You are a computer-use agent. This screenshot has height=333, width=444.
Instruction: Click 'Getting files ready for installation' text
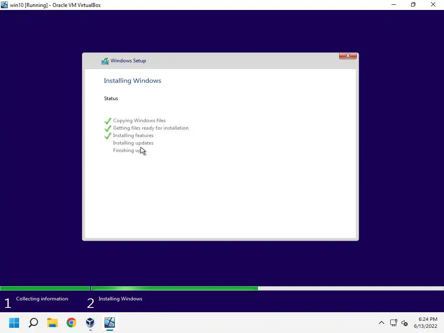coord(150,128)
